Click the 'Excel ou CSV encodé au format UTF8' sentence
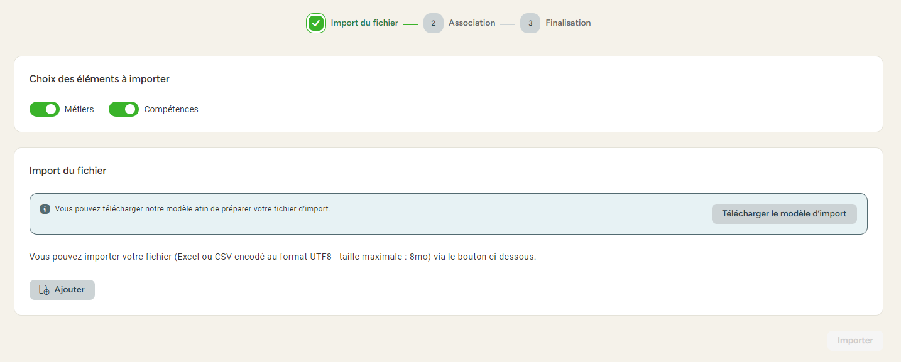 click(x=283, y=257)
